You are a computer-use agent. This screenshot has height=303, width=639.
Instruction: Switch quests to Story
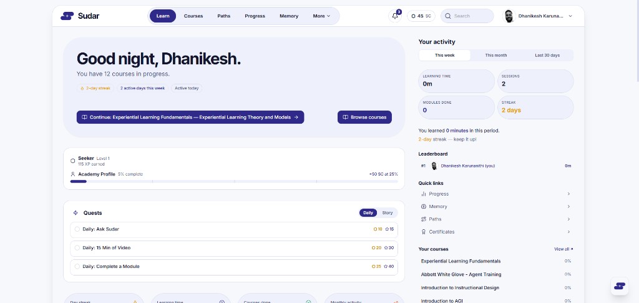tap(387, 213)
